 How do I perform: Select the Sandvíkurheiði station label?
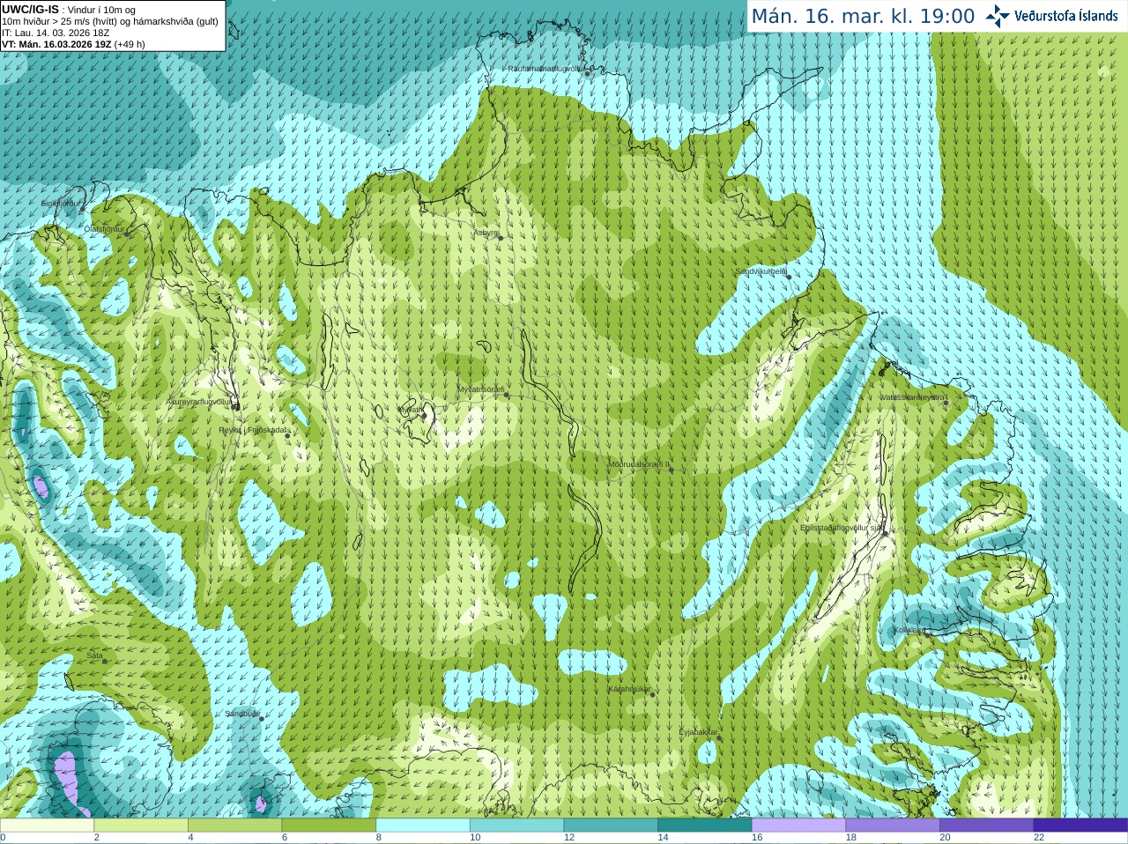(761, 272)
